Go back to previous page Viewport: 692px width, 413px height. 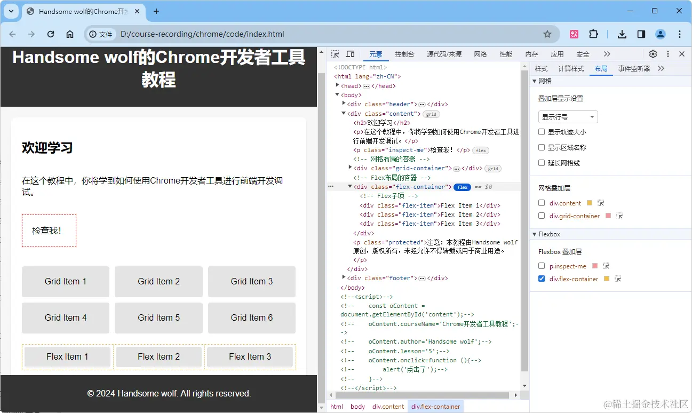pos(12,34)
